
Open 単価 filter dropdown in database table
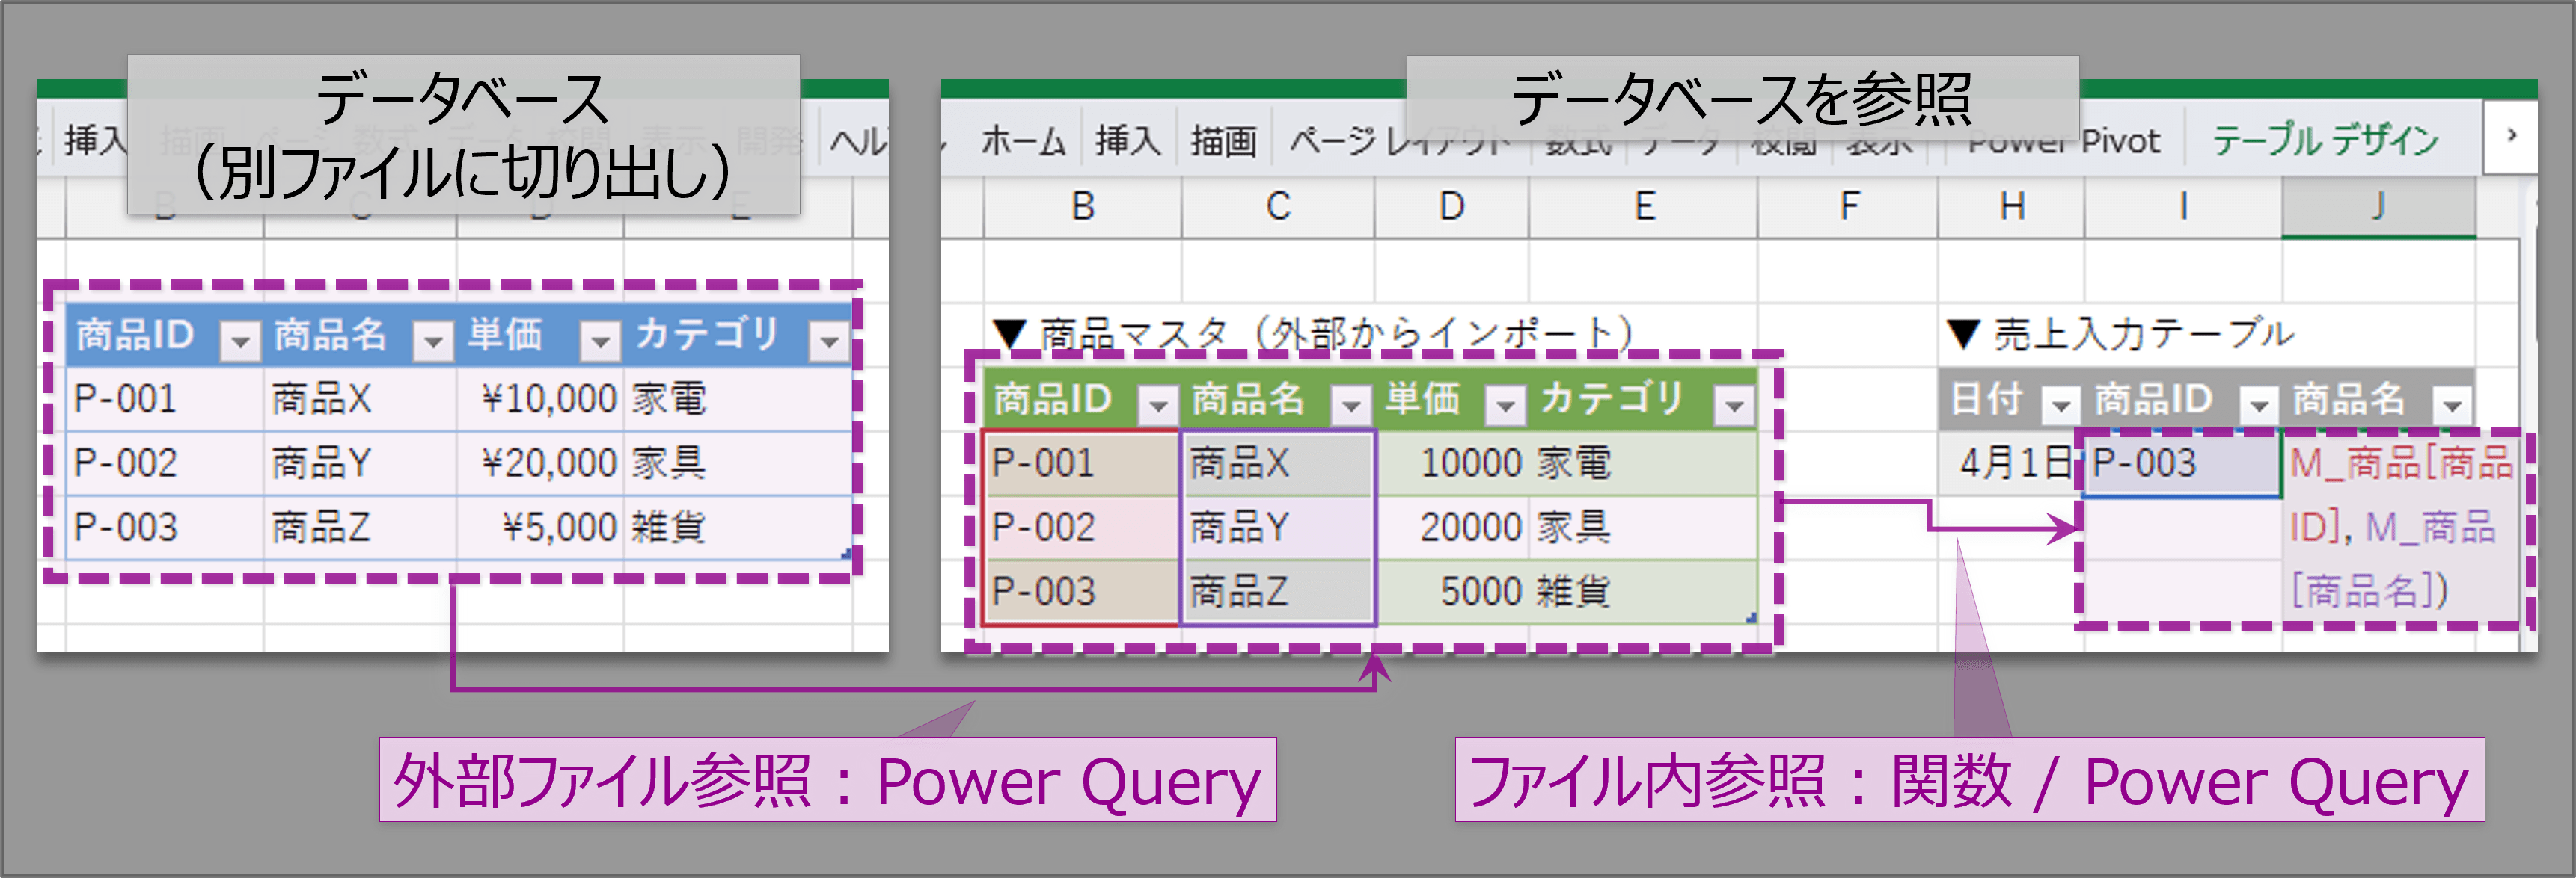pyautogui.click(x=601, y=341)
